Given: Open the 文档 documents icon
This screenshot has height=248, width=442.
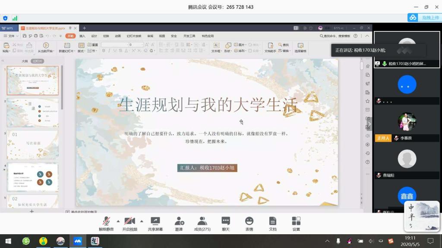Looking at the screenshot, I should (272, 223).
